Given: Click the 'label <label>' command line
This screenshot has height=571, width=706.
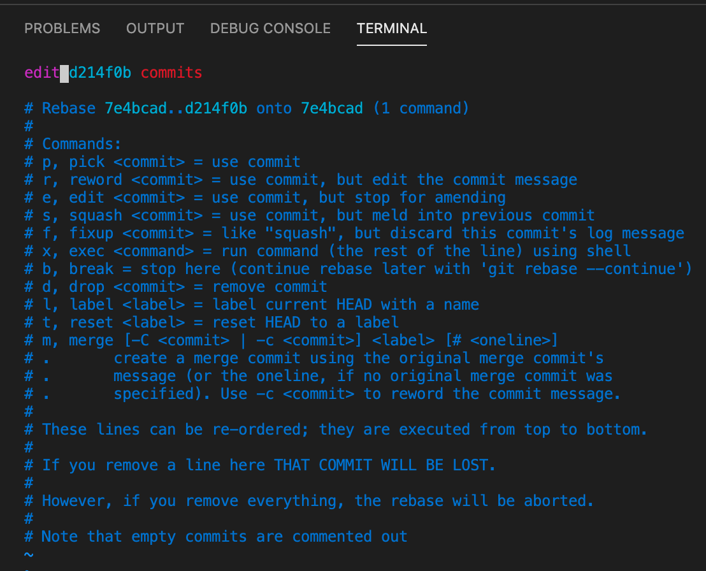Looking at the screenshot, I should point(191,305).
